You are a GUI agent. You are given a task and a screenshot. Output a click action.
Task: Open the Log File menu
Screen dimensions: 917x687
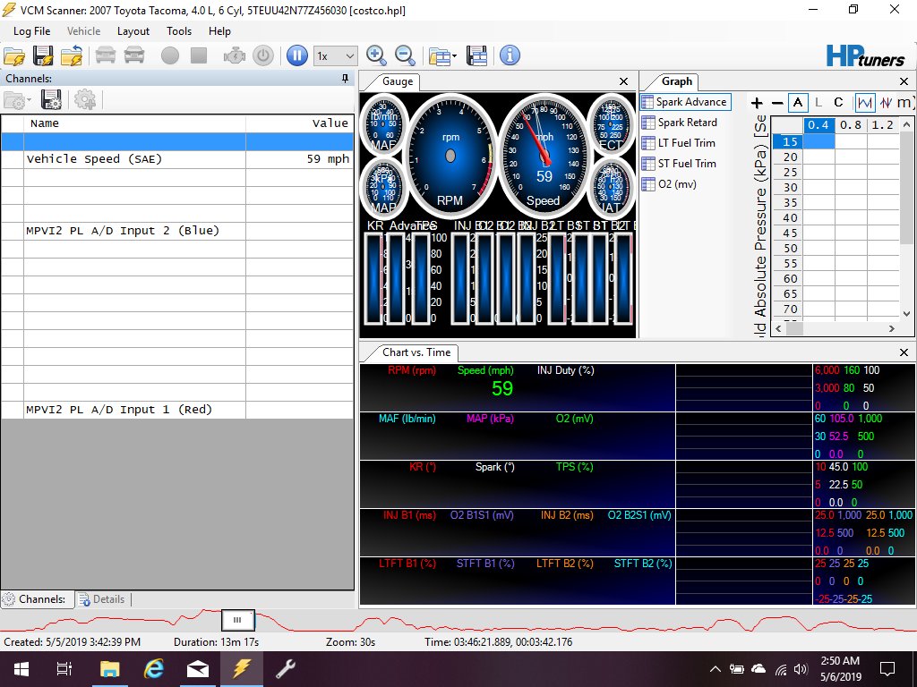point(31,31)
